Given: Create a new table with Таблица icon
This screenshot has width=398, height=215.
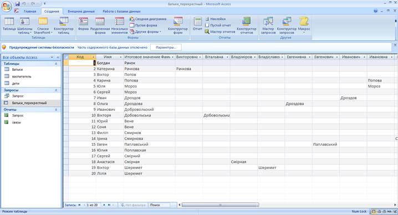Looking at the screenshot, I should pos(9,24).
